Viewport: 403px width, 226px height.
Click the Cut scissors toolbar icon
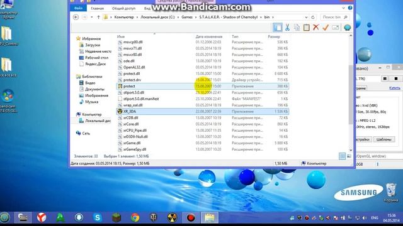tap(287, 28)
